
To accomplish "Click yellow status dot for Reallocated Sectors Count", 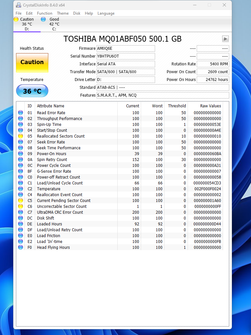I will [x=20, y=136].
